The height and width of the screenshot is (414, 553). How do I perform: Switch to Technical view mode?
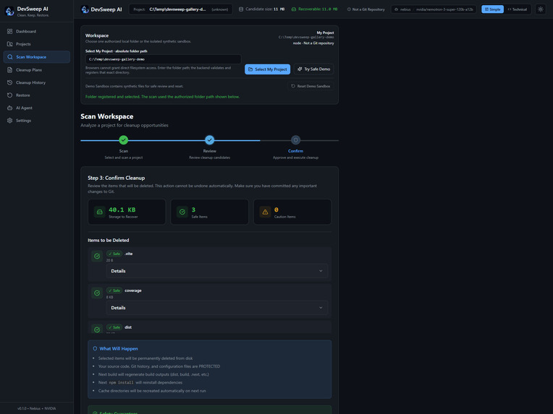[517, 9]
